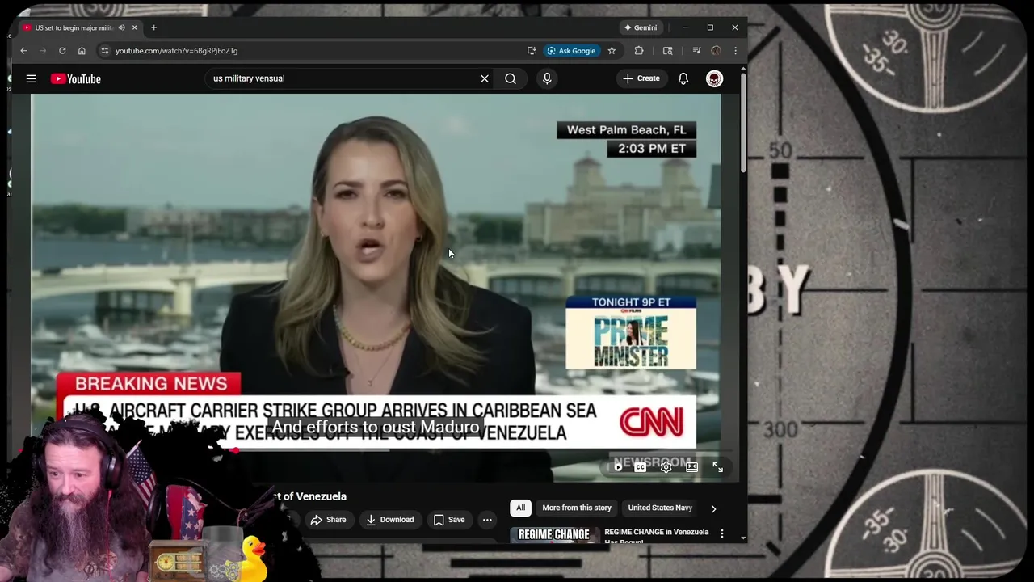
Task: Toggle closed captions CC button
Action: click(641, 467)
